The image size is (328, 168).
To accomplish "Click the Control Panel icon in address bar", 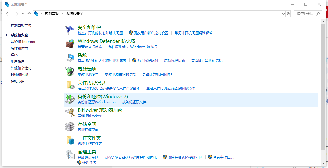I will click(x=36, y=14).
